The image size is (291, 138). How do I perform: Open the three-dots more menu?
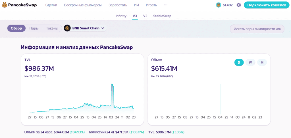(166, 5)
